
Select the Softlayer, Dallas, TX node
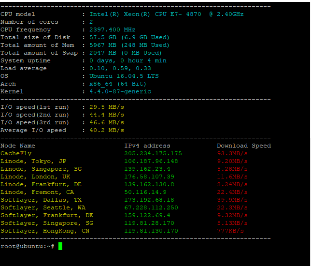click(x=41, y=200)
